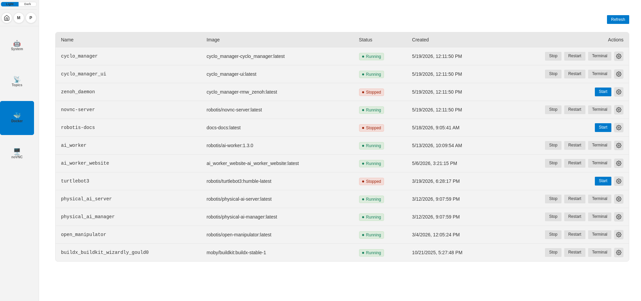Open Terminal for ai_worker_website
The image size is (641, 301).
600,163
